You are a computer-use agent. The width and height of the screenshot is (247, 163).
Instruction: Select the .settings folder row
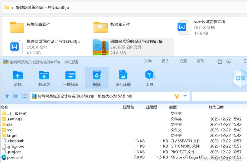pyautogui.click(x=123, y=119)
